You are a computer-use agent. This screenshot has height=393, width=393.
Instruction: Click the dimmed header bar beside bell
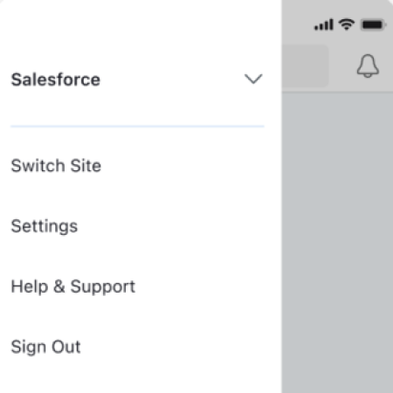pyautogui.click(x=342, y=65)
